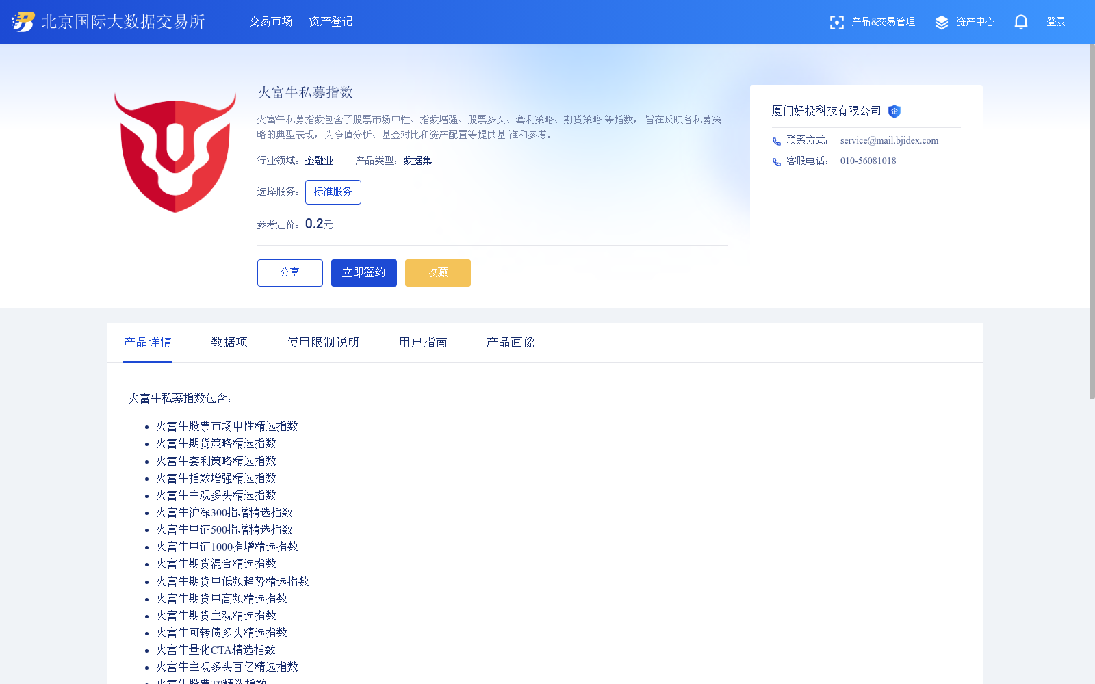Click 产品&交易管理 label in header
Viewport: 1095px width, 684px height.
click(883, 22)
